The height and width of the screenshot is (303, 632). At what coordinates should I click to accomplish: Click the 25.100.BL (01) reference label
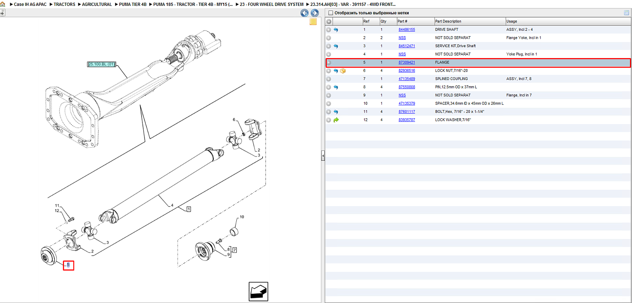102,64
